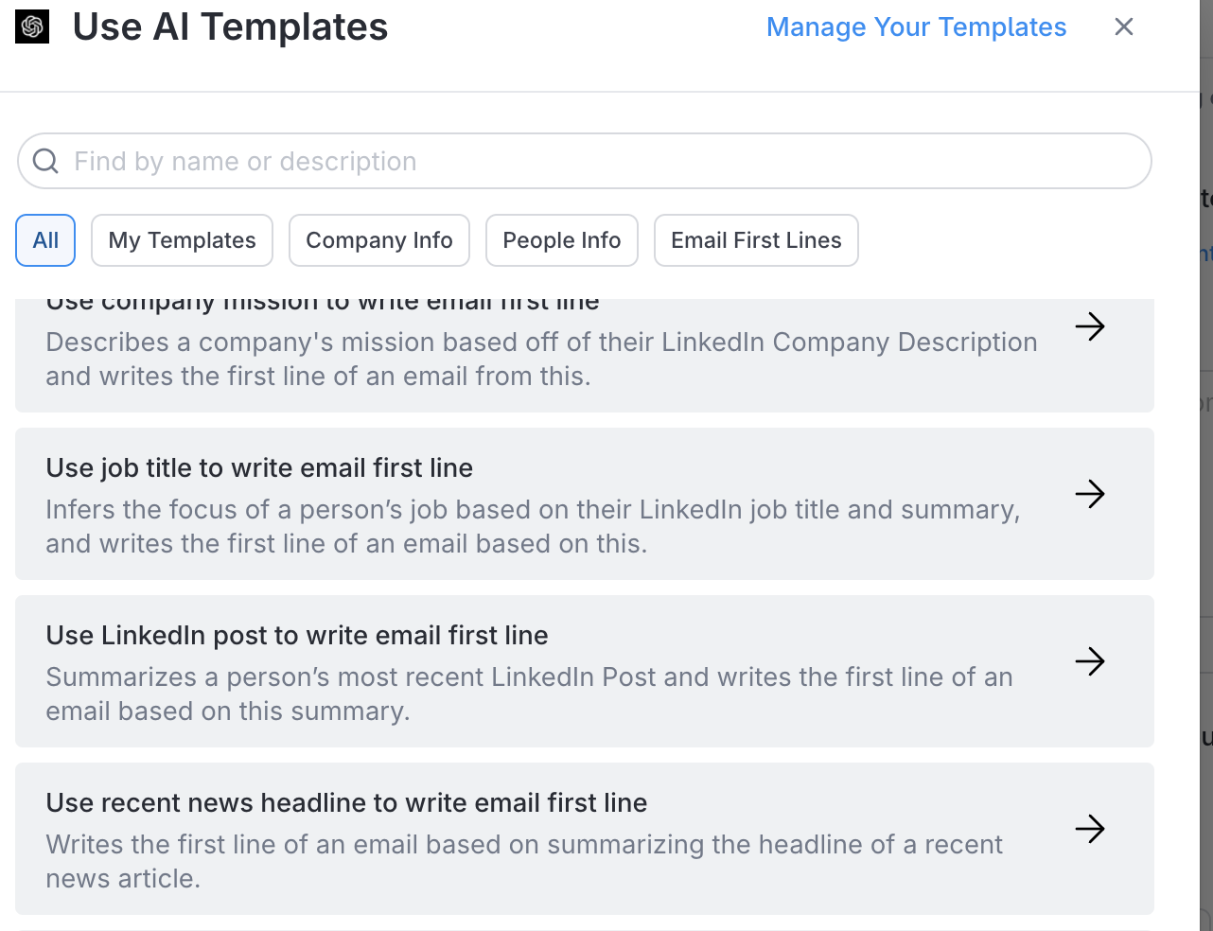Image resolution: width=1213 pixels, height=931 pixels.
Task: Click the OpenAI logo icon in header
Action: coord(32,26)
